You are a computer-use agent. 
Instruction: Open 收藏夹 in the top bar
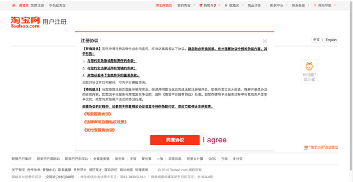tap(234, 5)
